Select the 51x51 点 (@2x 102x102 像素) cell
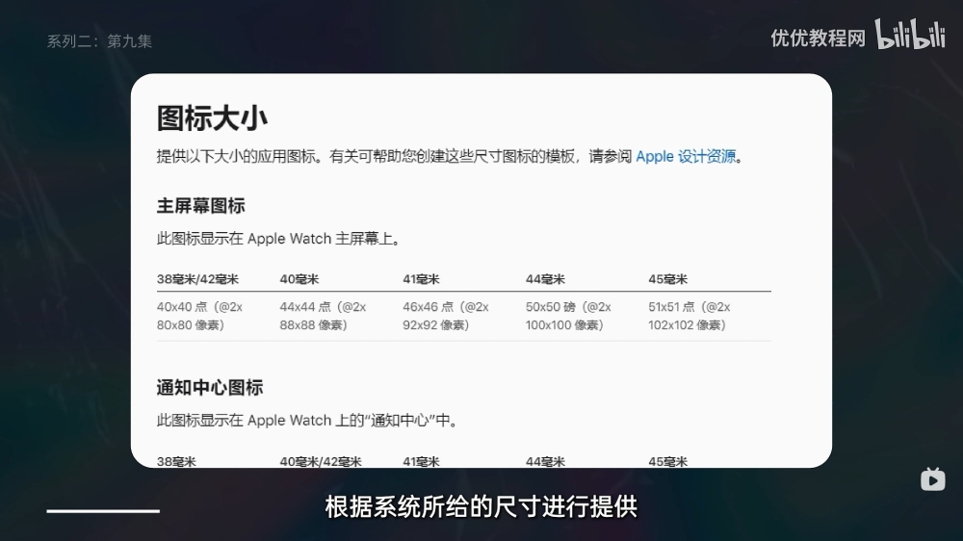This screenshot has width=963, height=541. click(690, 316)
